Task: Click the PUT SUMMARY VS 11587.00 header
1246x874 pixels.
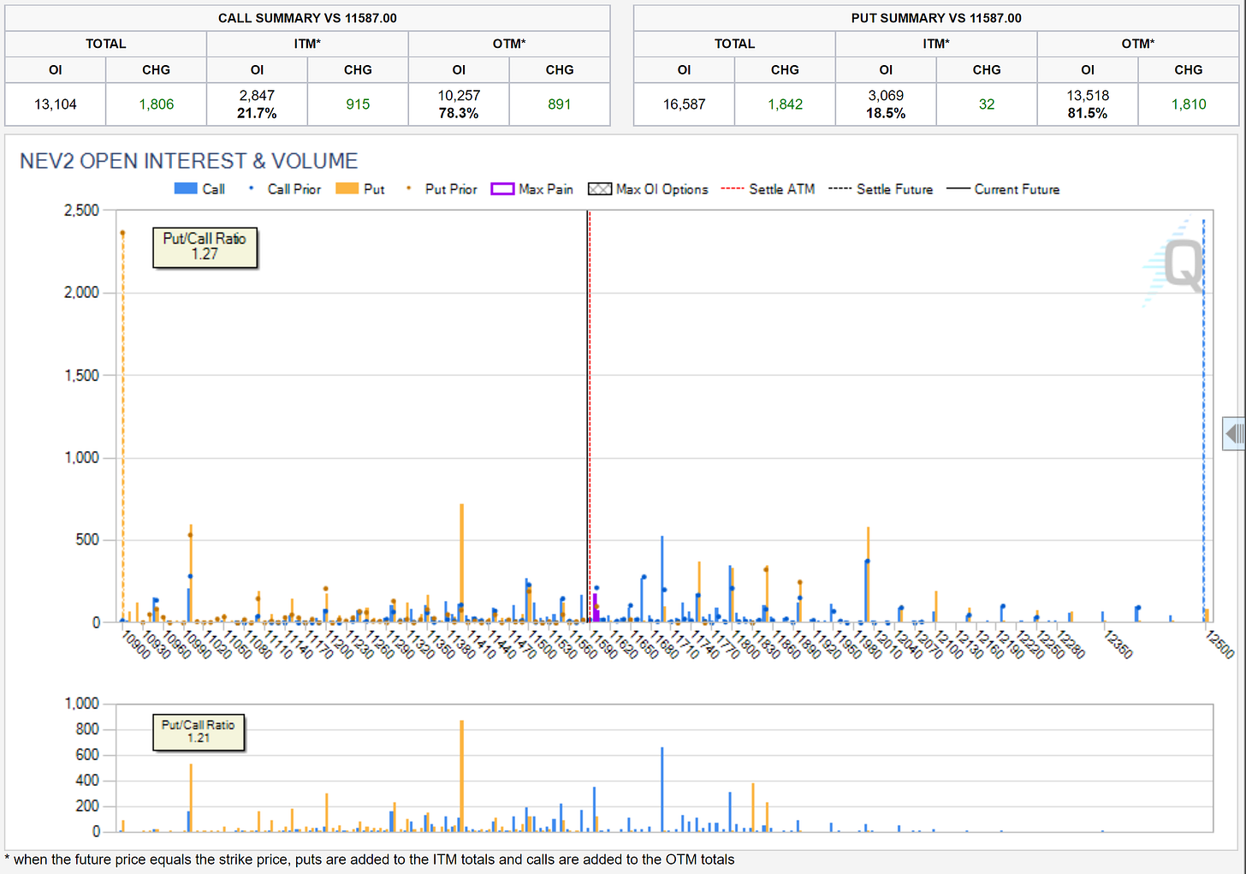Action: (x=936, y=18)
